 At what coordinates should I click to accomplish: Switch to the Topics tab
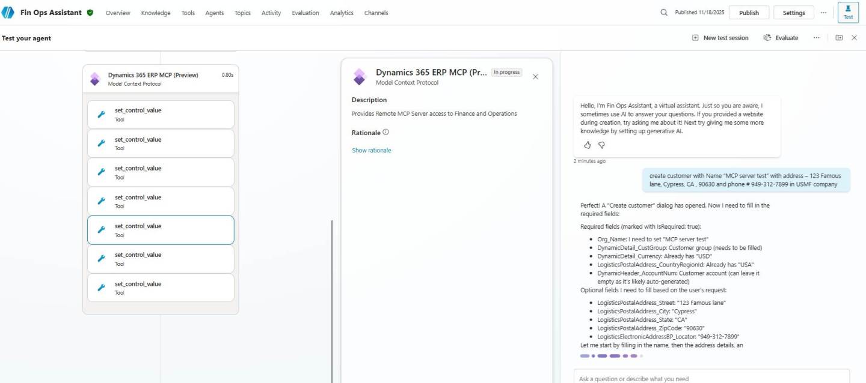(x=242, y=13)
